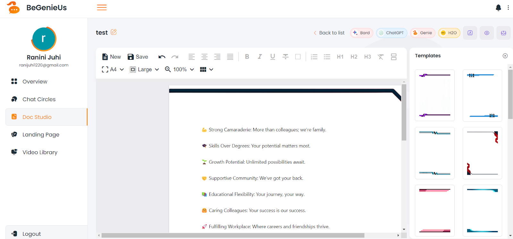The width and height of the screenshot is (513, 239).
Task: Open Chat Circles in sidebar
Action: pos(39,99)
